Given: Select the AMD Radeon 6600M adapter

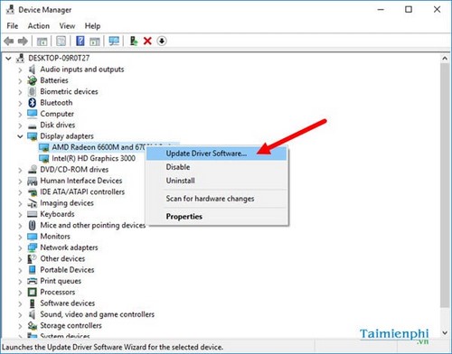Looking at the screenshot, I should pos(99,147).
